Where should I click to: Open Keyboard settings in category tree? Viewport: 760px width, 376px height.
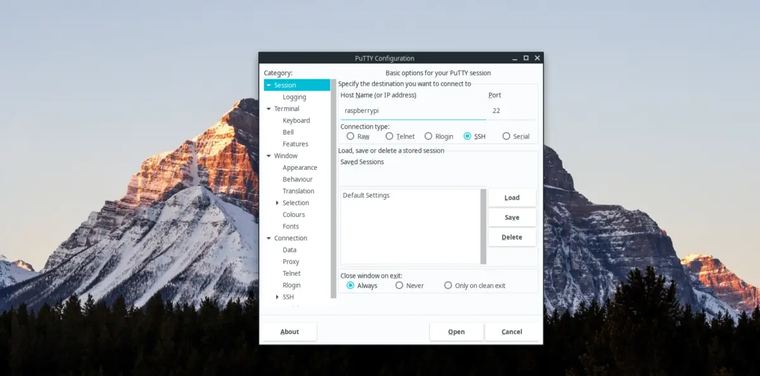point(296,120)
